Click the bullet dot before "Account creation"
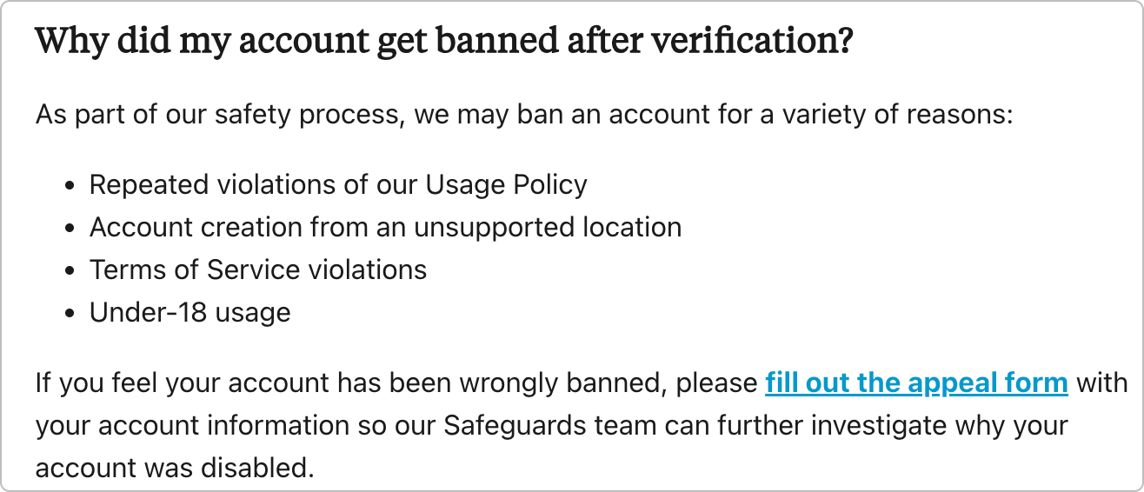Screen dimensions: 1144x492 pyautogui.click(x=71, y=229)
